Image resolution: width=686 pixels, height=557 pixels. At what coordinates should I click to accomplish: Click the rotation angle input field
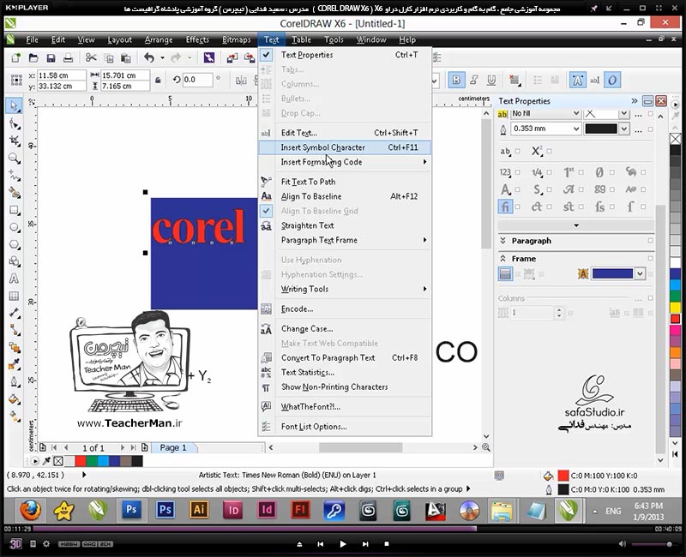point(197,80)
